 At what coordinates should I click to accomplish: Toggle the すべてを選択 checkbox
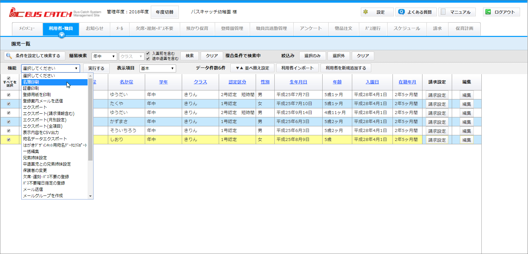tap(9, 78)
